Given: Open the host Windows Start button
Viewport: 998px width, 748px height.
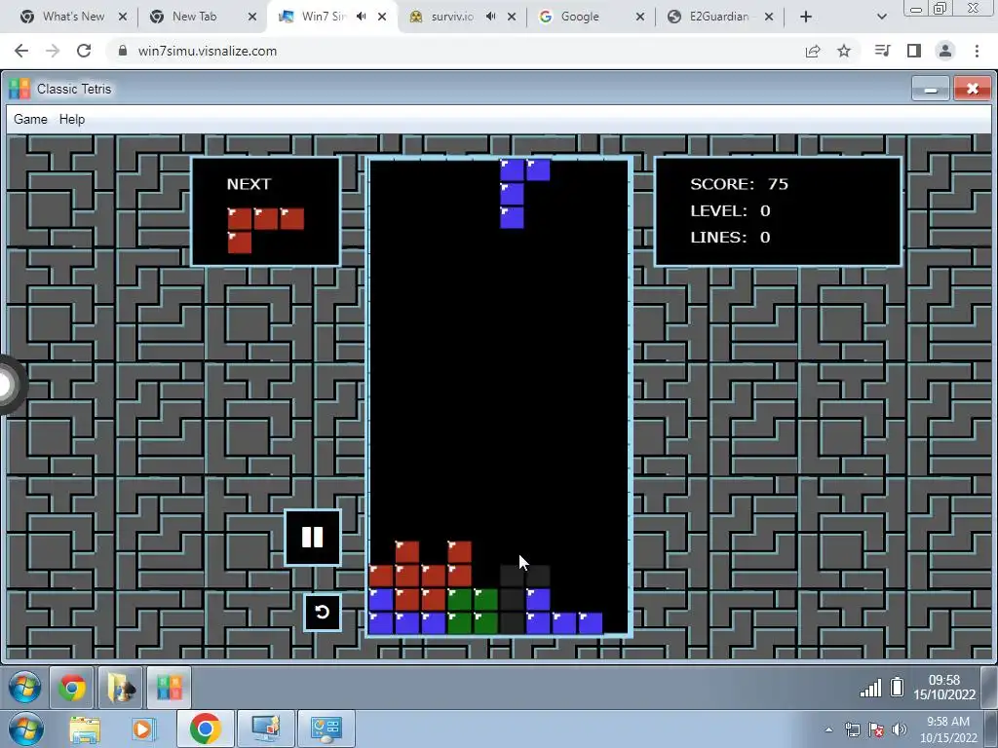Looking at the screenshot, I should coord(25,729).
